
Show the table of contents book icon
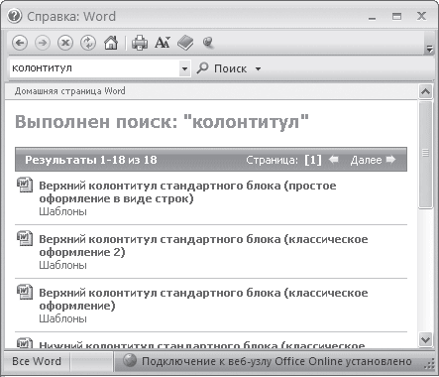point(185,43)
